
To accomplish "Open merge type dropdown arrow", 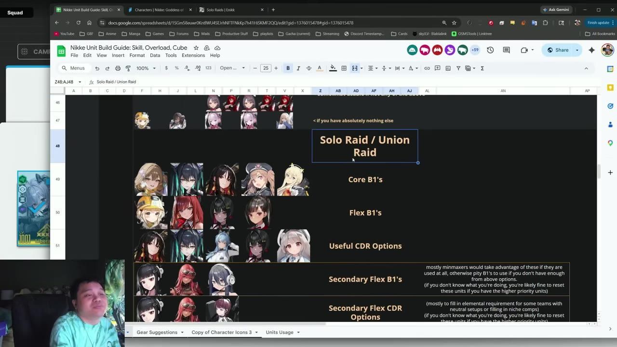I will coord(362,68).
